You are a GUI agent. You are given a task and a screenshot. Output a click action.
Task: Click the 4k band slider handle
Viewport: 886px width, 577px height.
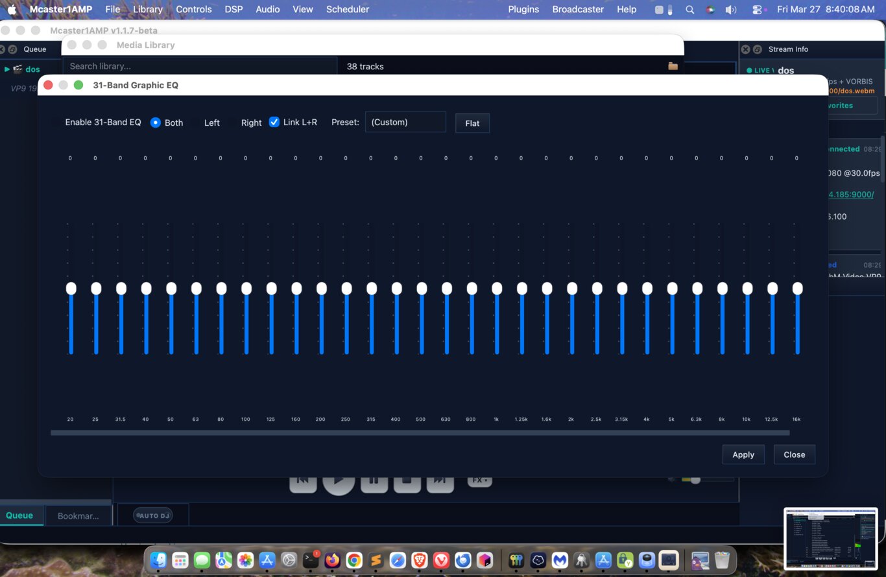click(647, 288)
